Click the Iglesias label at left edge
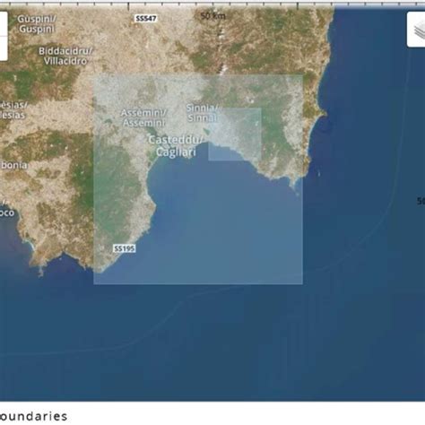This screenshot has height=425, width=425. pos(13,110)
